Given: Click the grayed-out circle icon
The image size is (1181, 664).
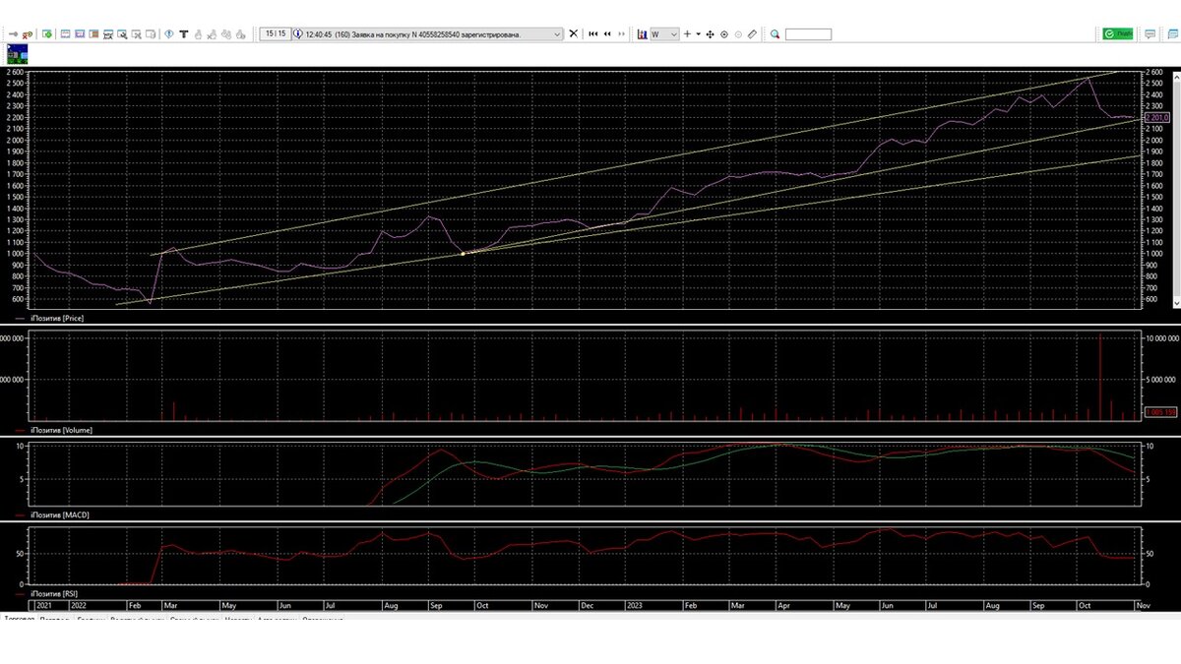Looking at the screenshot, I should pyautogui.click(x=738, y=34).
